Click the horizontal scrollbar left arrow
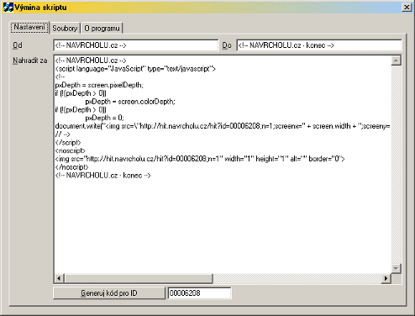 (x=59, y=278)
